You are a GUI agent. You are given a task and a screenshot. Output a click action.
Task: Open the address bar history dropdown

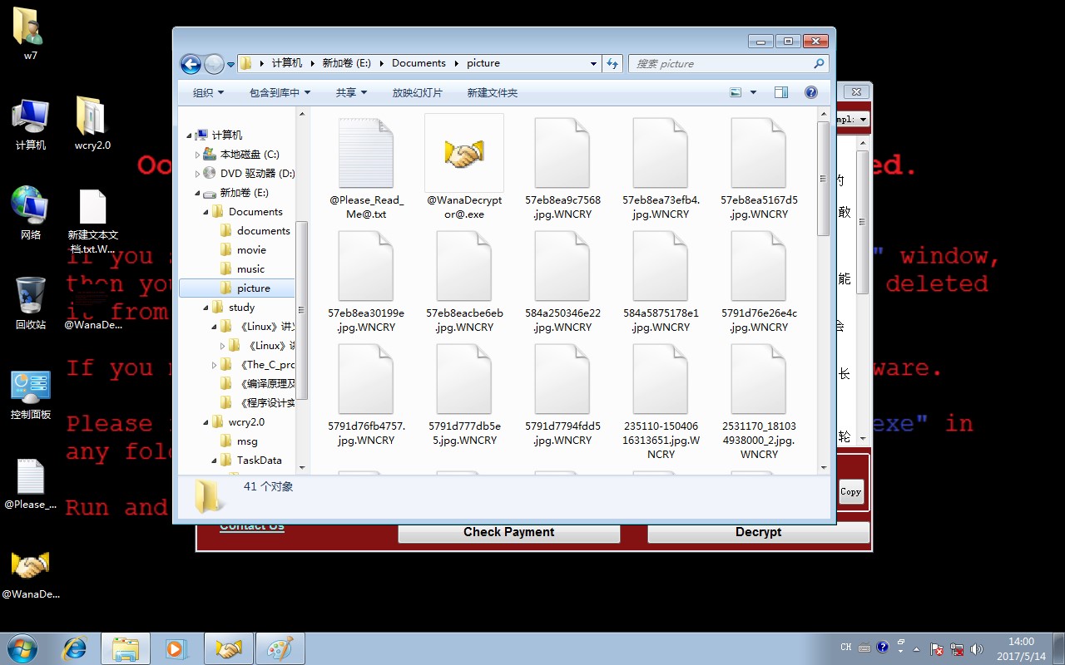pyautogui.click(x=593, y=63)
